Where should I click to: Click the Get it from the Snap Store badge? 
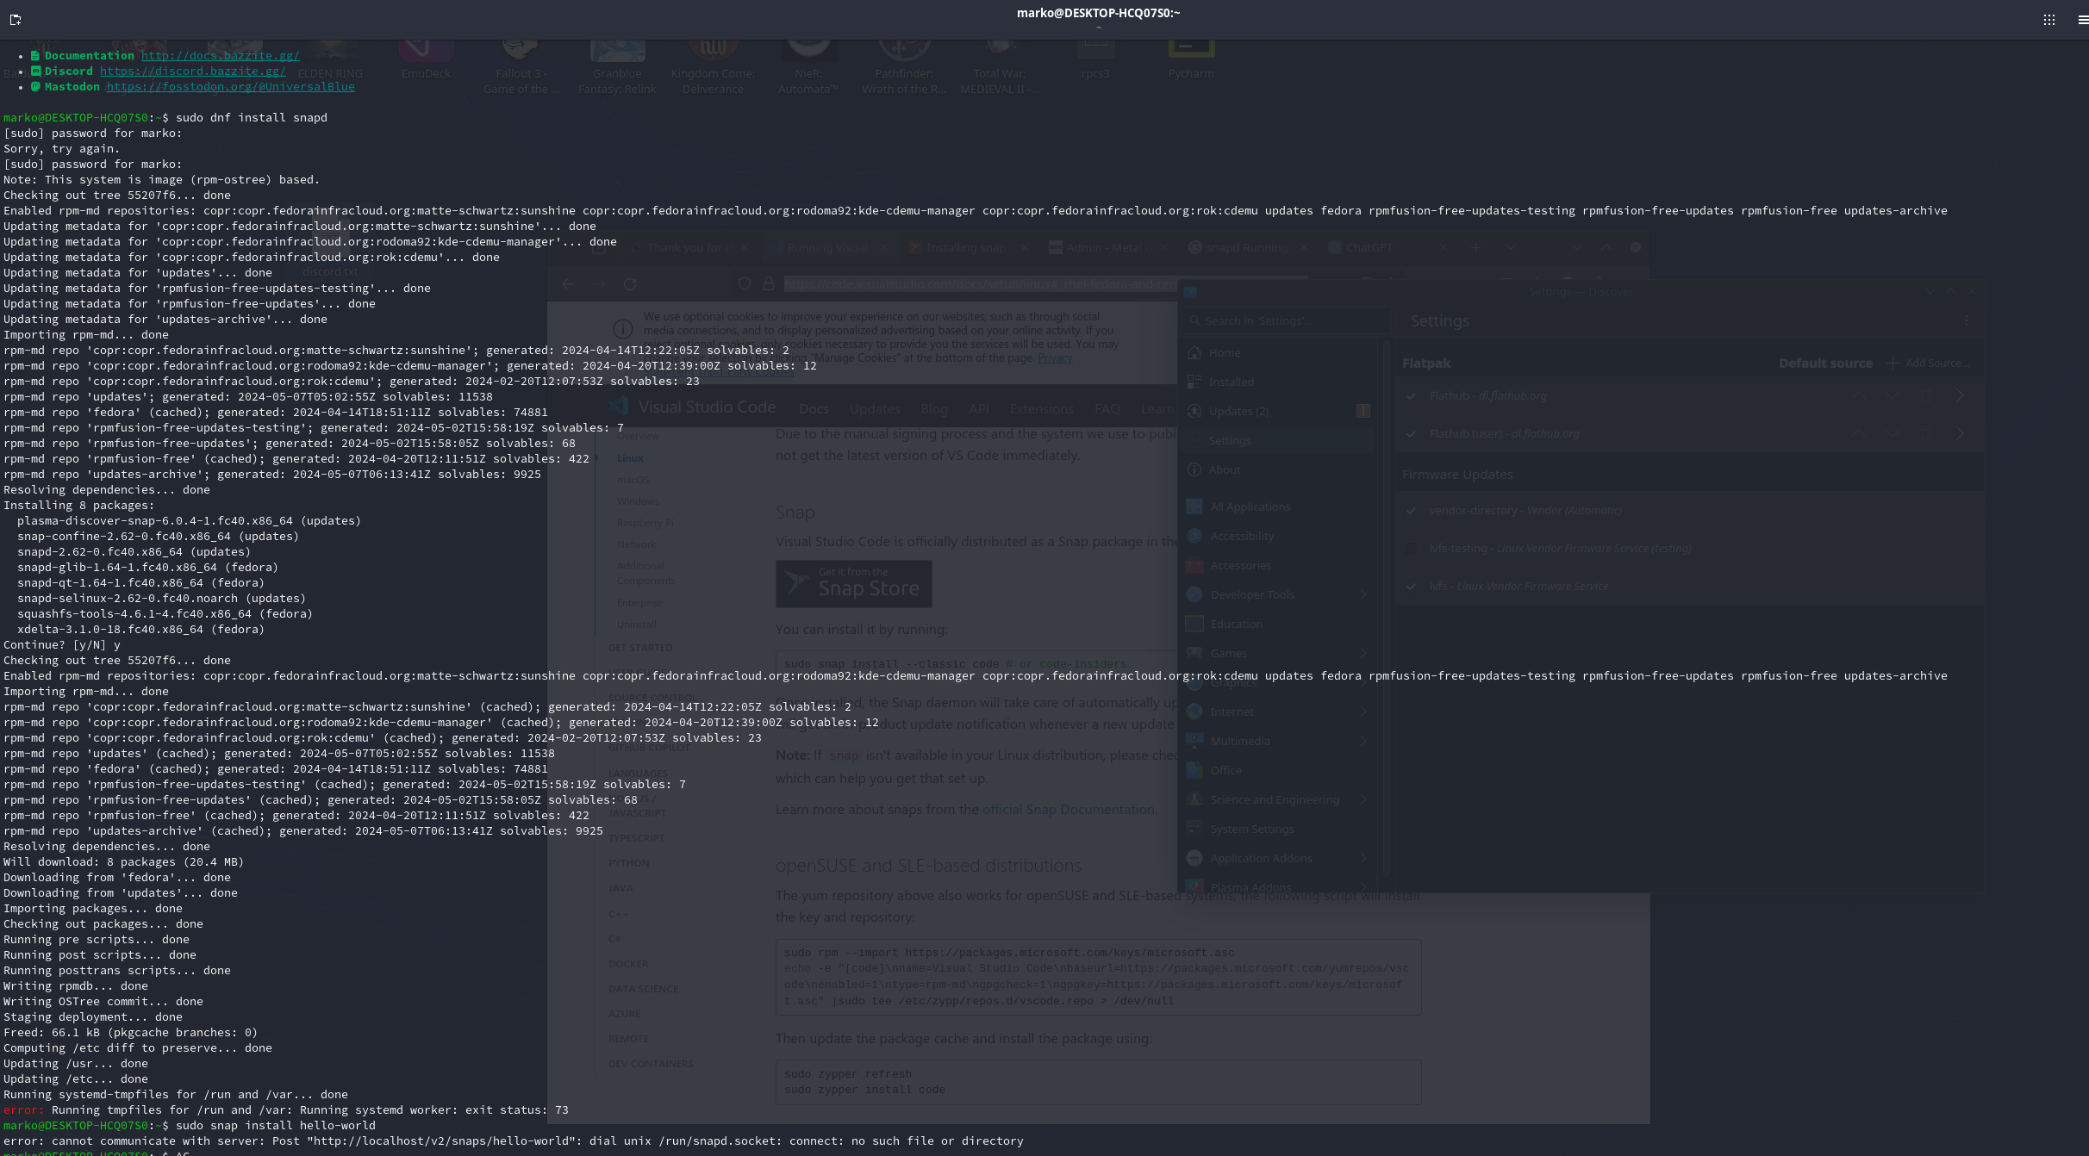pyautogui.click(x=853, y=583)
